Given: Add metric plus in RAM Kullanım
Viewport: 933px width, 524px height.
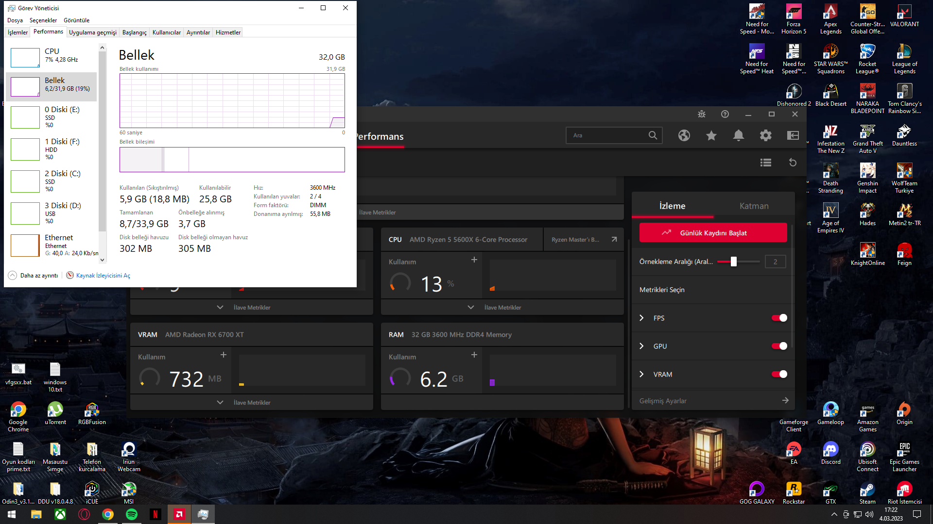Looking at the screenshot, I should pos(474,355).
